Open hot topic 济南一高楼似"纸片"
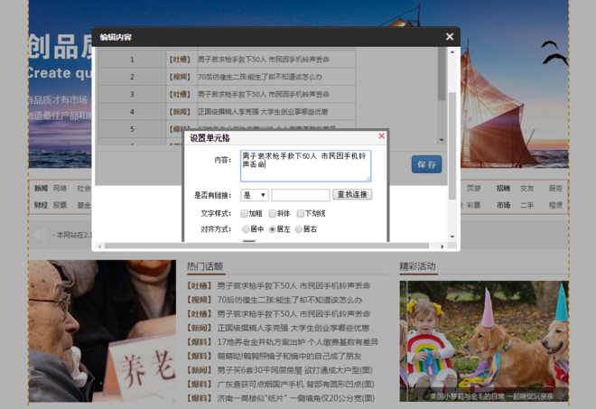Screen dimensions: 596x409 295,398
